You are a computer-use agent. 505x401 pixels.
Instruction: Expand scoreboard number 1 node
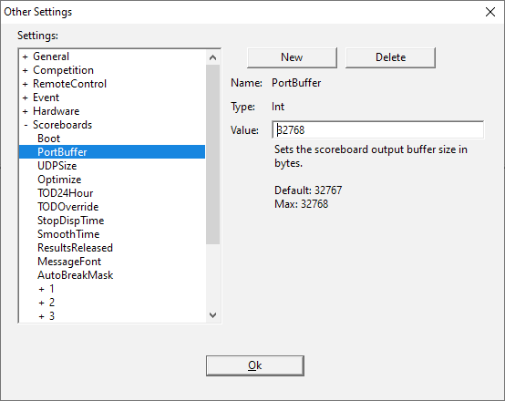(x=42, y=289)
